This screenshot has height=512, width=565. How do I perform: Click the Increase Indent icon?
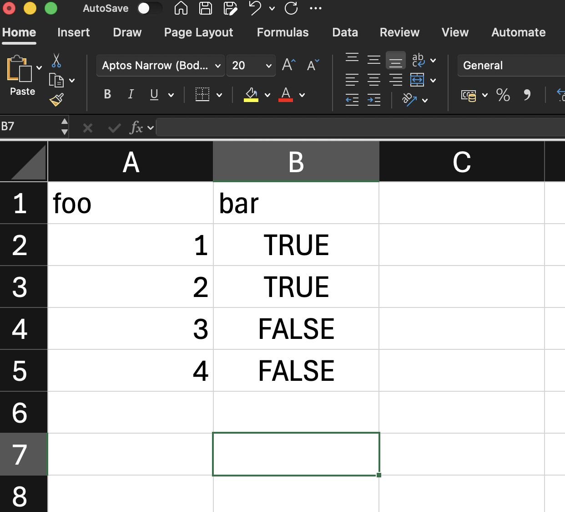373,100
